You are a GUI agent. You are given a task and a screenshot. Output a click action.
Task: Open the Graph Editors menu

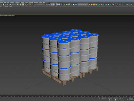click(6, 2)
